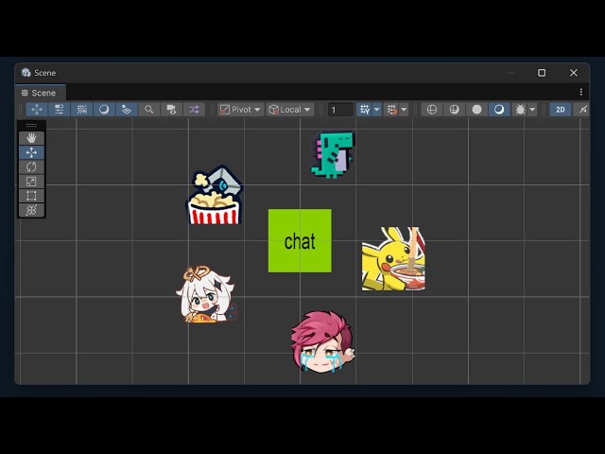605x454 pixels.
Task: Click the partially visible icon after 2D
Action: [x=582, y=110]
